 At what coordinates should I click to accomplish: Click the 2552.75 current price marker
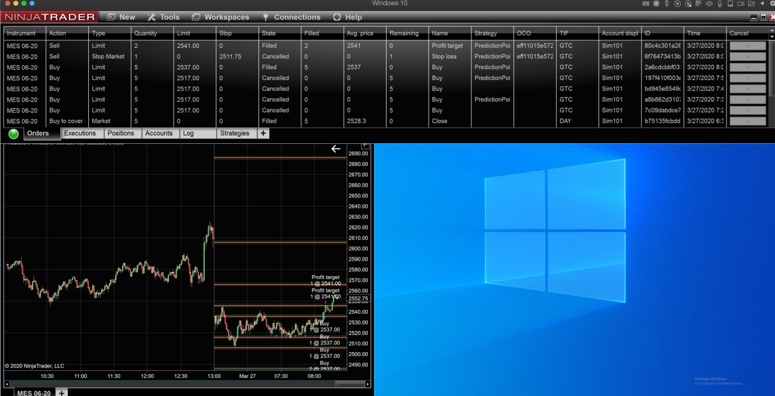(358, 299)
